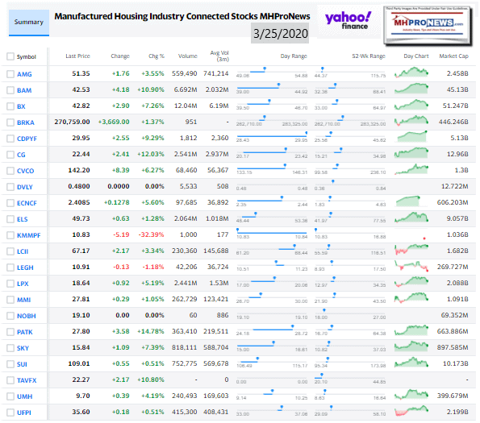Select CG change percent +12.03%
This screenshot has height=423, width=480.
point(151,154)
